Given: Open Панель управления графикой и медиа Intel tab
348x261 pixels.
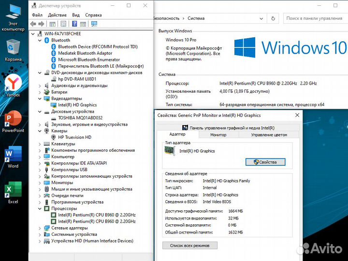Looking at the screenshot, I should [228, 128].
